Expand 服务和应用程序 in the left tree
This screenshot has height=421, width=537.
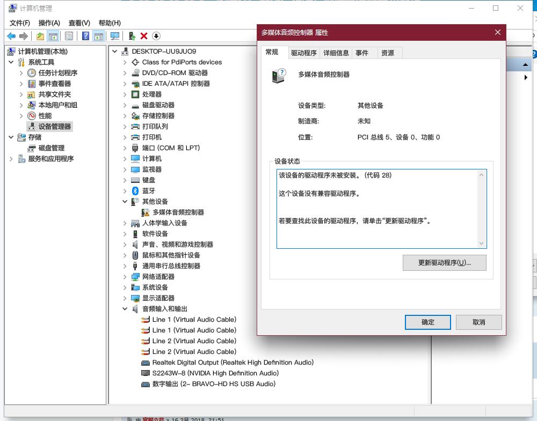coord(11,159)
